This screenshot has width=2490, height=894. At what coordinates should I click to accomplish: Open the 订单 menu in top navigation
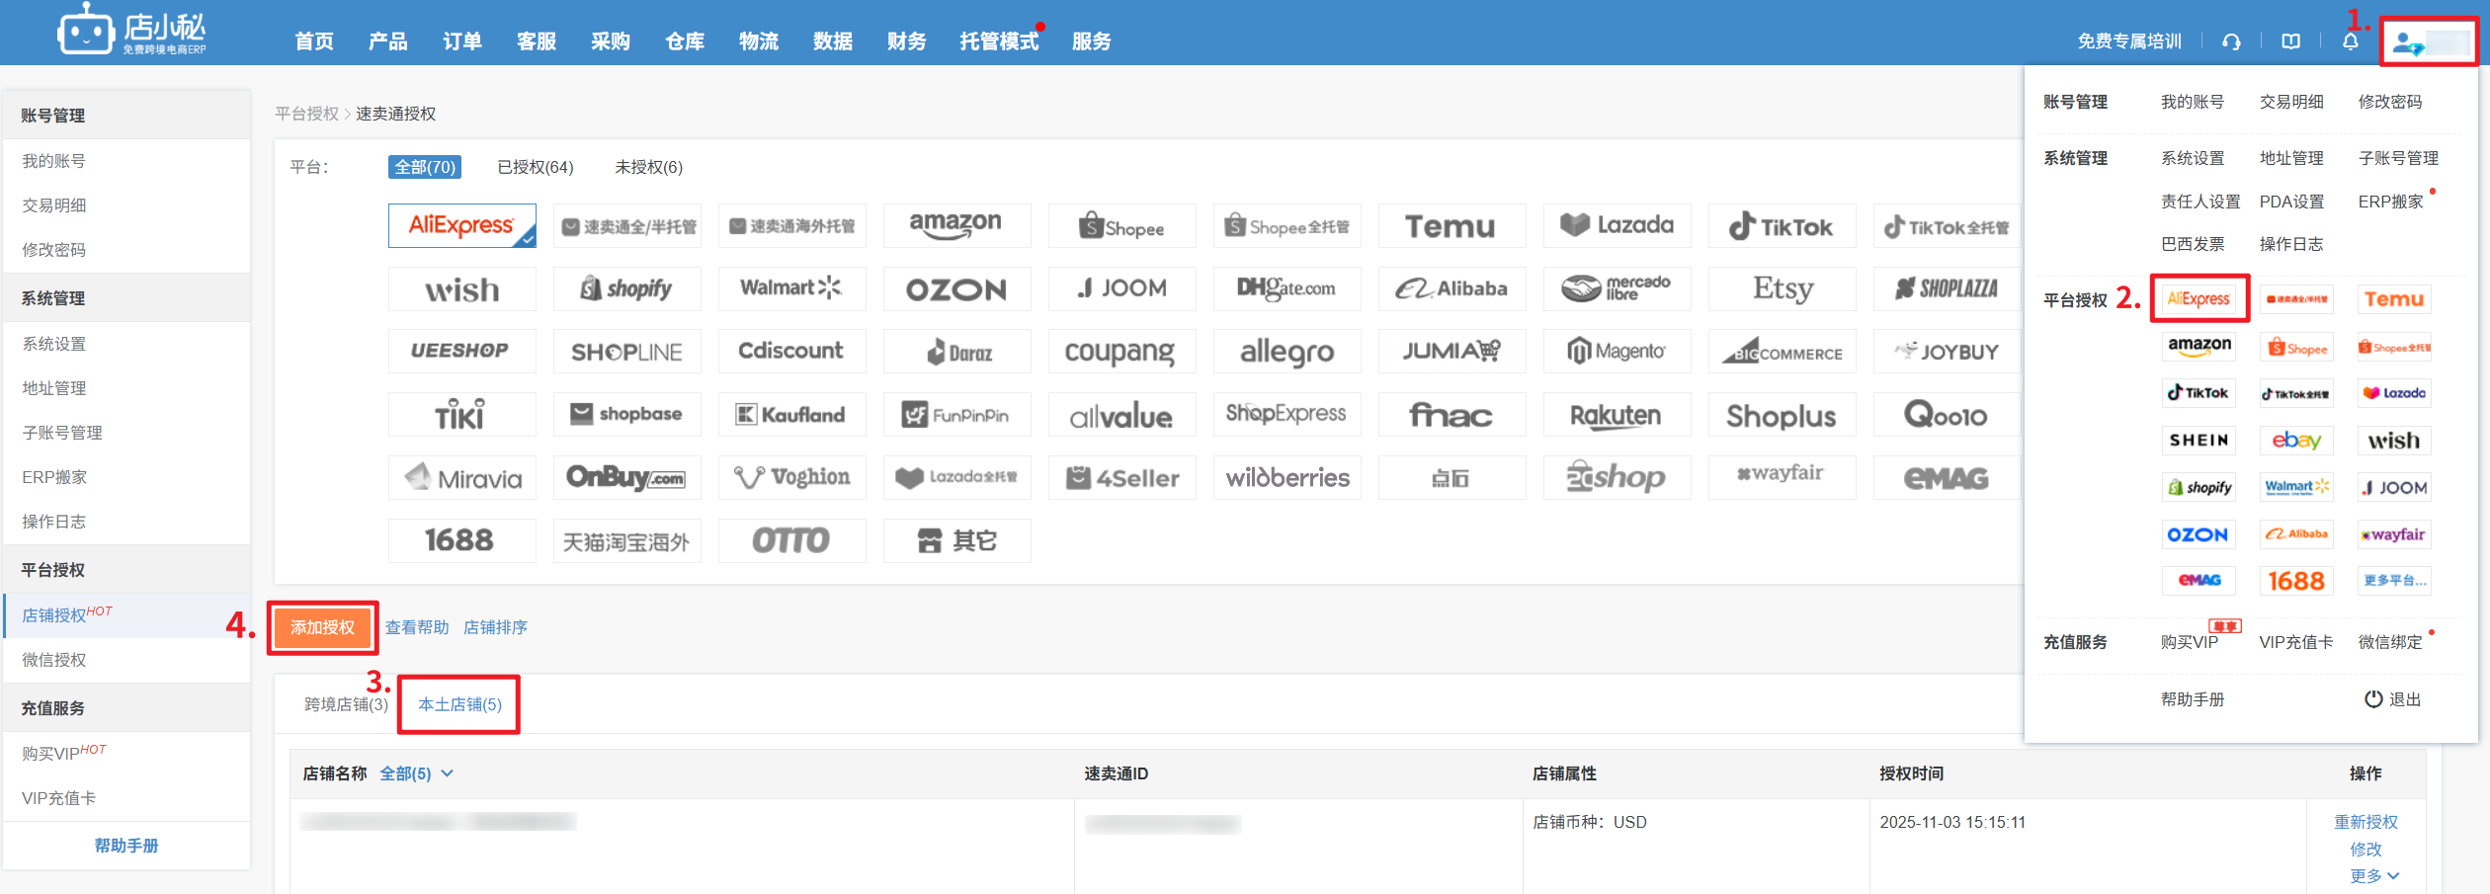click(x=461, y=41)
